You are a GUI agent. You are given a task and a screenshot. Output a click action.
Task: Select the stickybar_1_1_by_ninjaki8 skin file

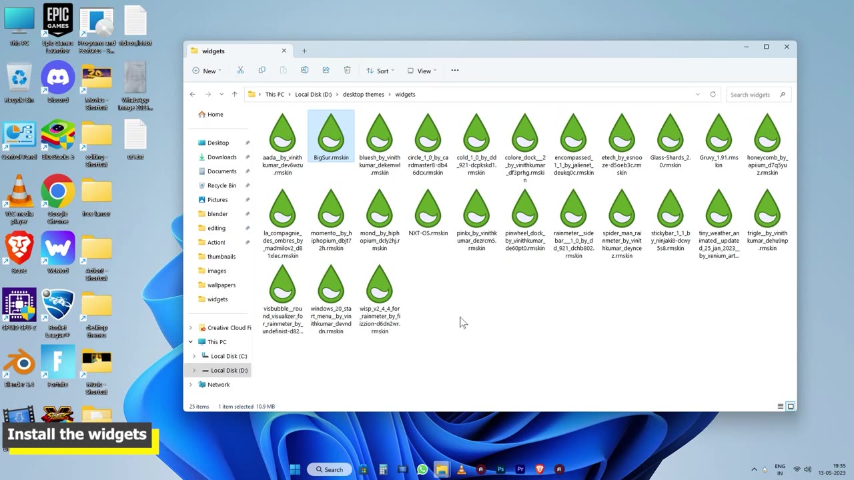coord(671,221)
